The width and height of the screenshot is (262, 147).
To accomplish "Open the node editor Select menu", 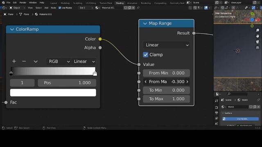I will point(38,8).
